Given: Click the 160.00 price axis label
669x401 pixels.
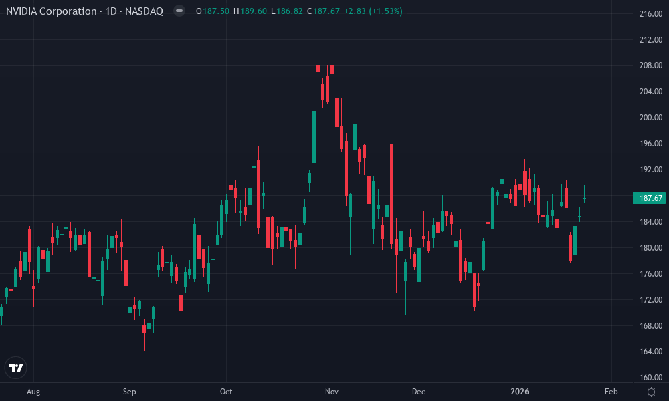Looking at the screenshot, I should [651, 377].
